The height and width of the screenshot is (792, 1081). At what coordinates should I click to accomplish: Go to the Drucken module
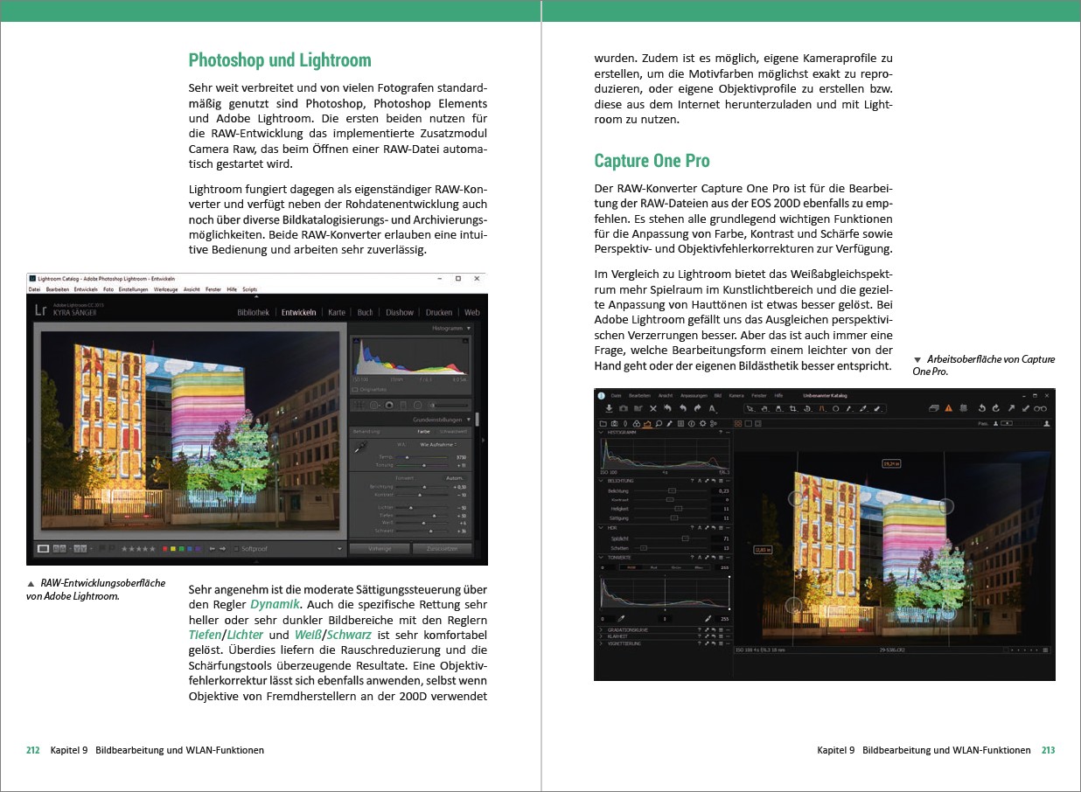[x=439, y=312]
